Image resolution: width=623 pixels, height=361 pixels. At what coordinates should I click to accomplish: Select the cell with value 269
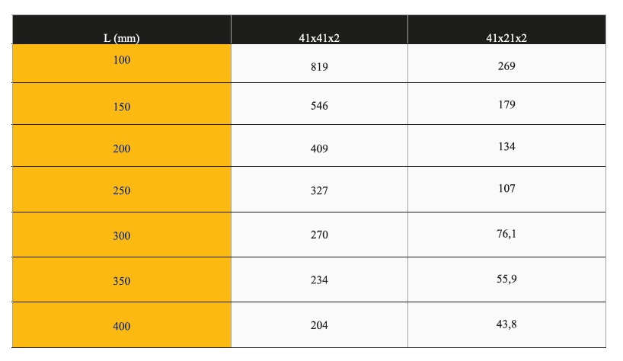pos(506,63)
